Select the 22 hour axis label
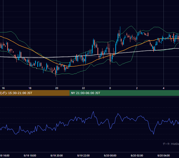This screenshot has height=158, width=179. (83, 88)
